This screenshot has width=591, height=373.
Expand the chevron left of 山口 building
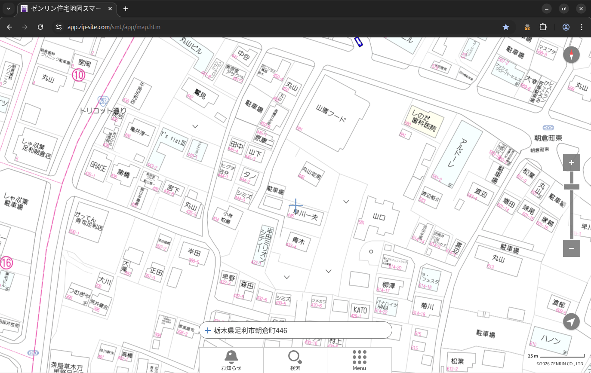[x=346, y=202]
